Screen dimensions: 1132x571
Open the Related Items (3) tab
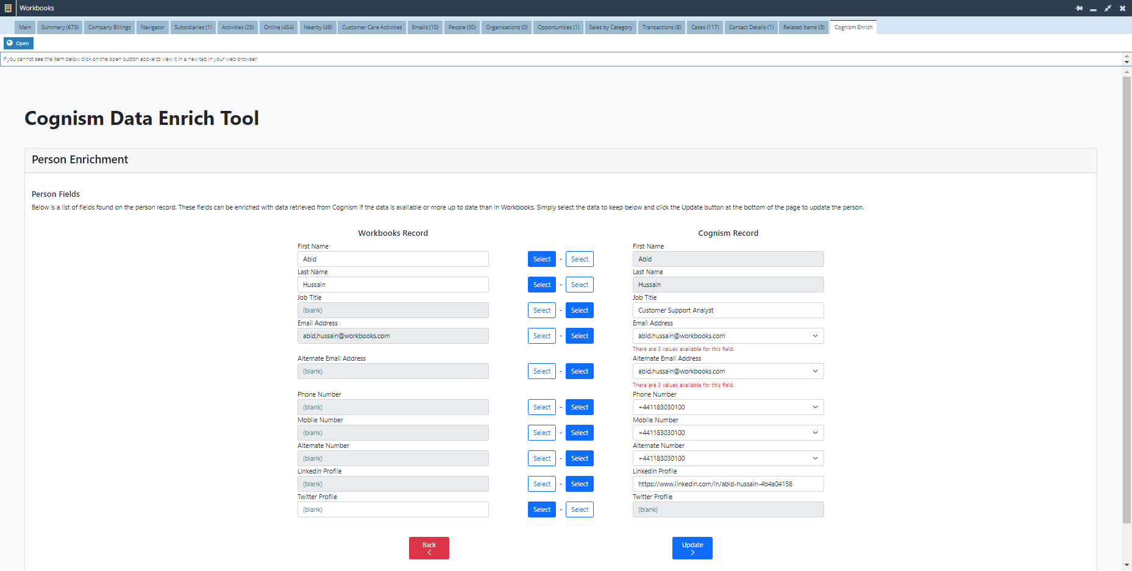tap(803, 27)
